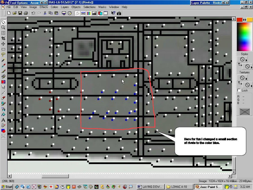Click the vertical scrollbar down arrow

click(x=234, y=172)
